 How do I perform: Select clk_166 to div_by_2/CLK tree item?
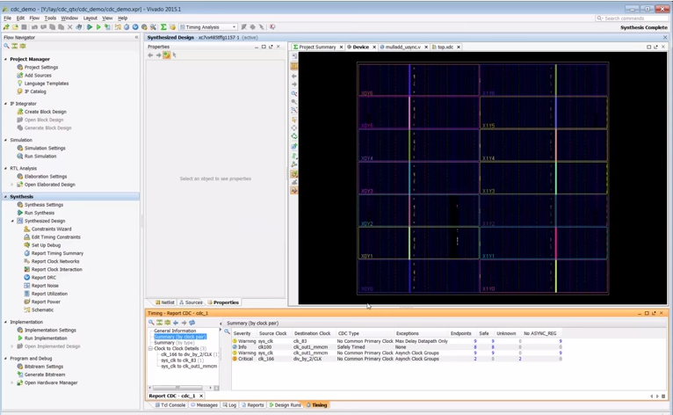[x=189, y=354]
